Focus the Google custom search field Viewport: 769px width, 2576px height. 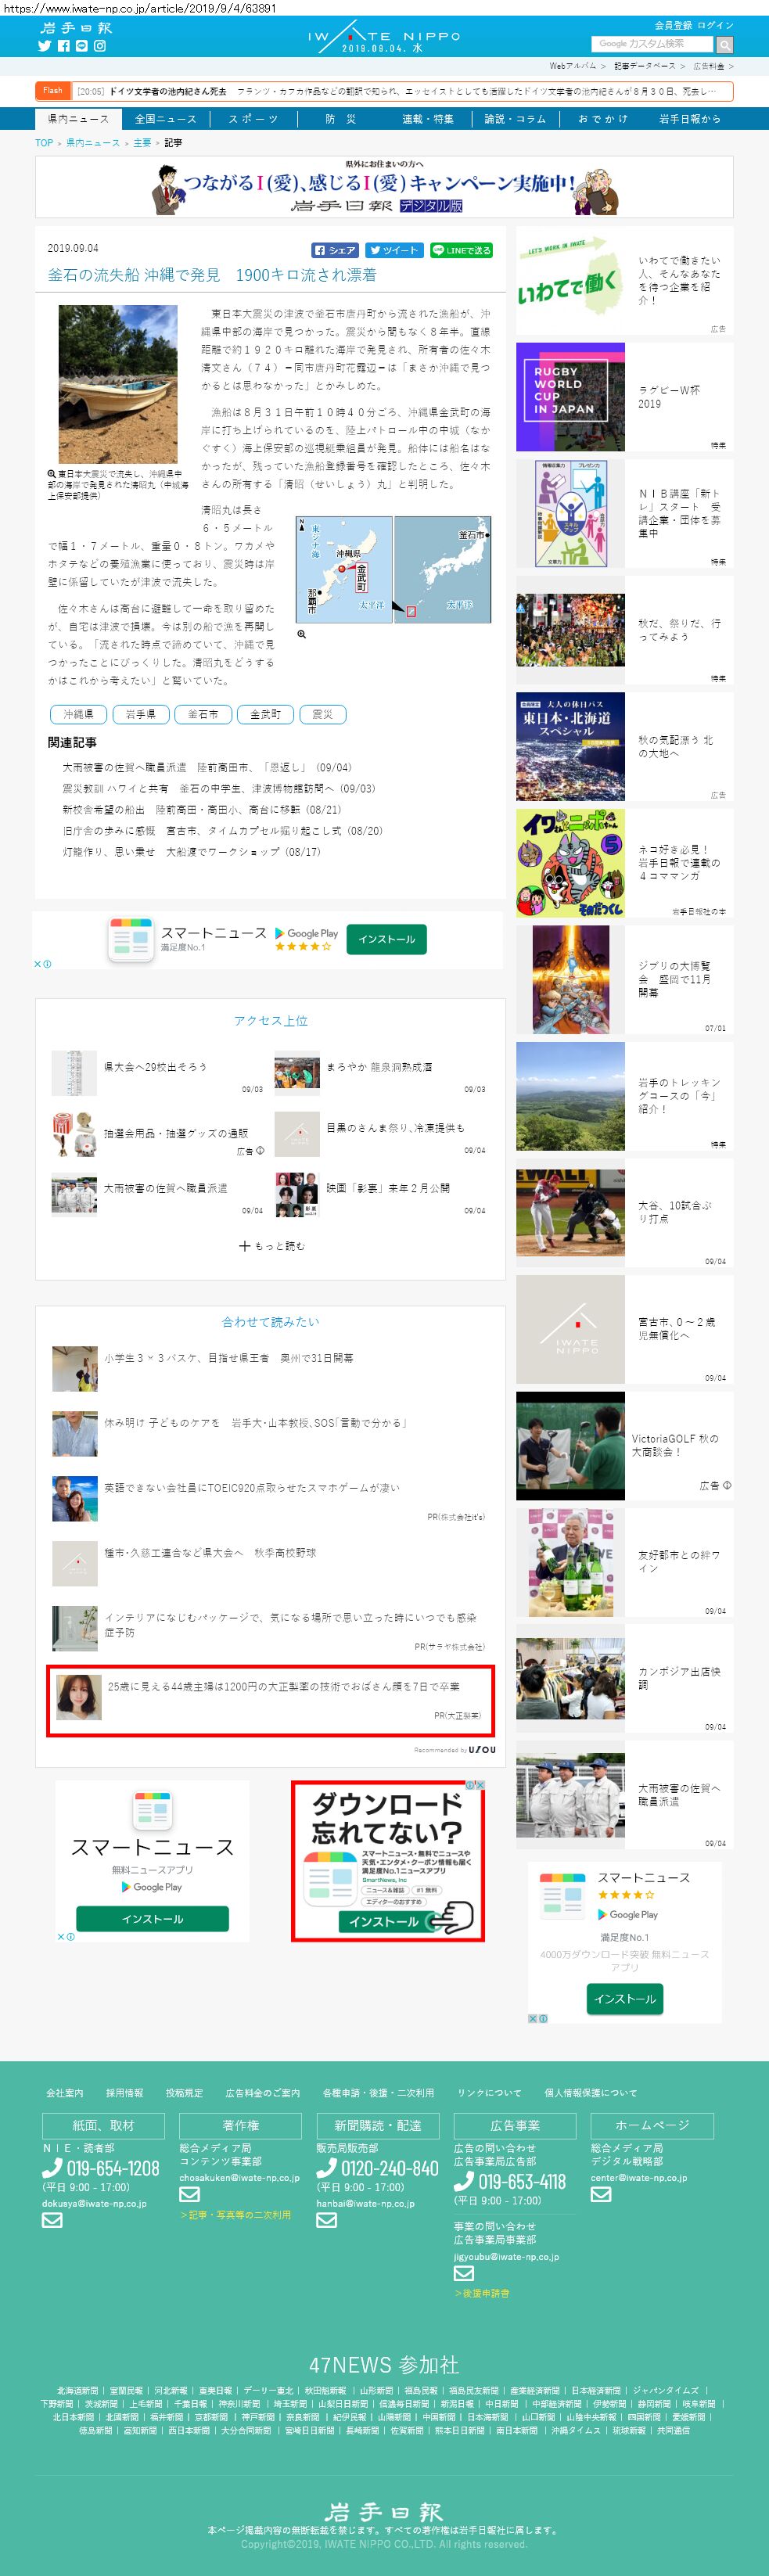(x=653, y=44)
